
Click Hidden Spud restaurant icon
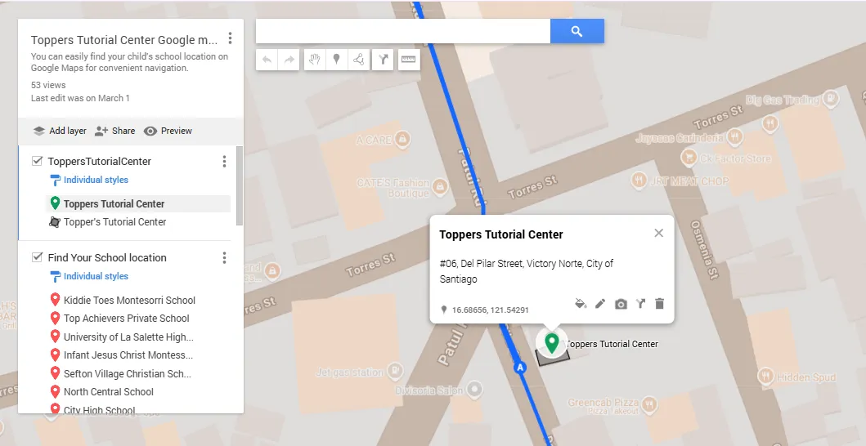[765, 377]
